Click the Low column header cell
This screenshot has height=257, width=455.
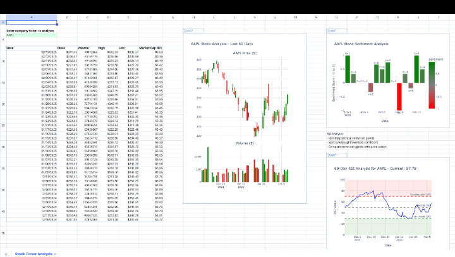pyautogui.click(x=128, y=48)
